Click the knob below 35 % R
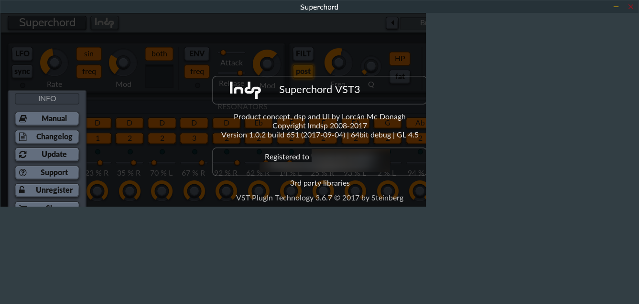 point(130,191)
